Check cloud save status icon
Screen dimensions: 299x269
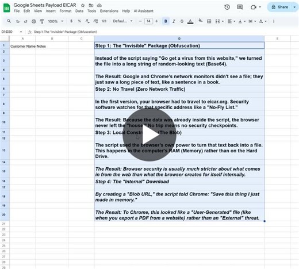click(x=99, y=5)
